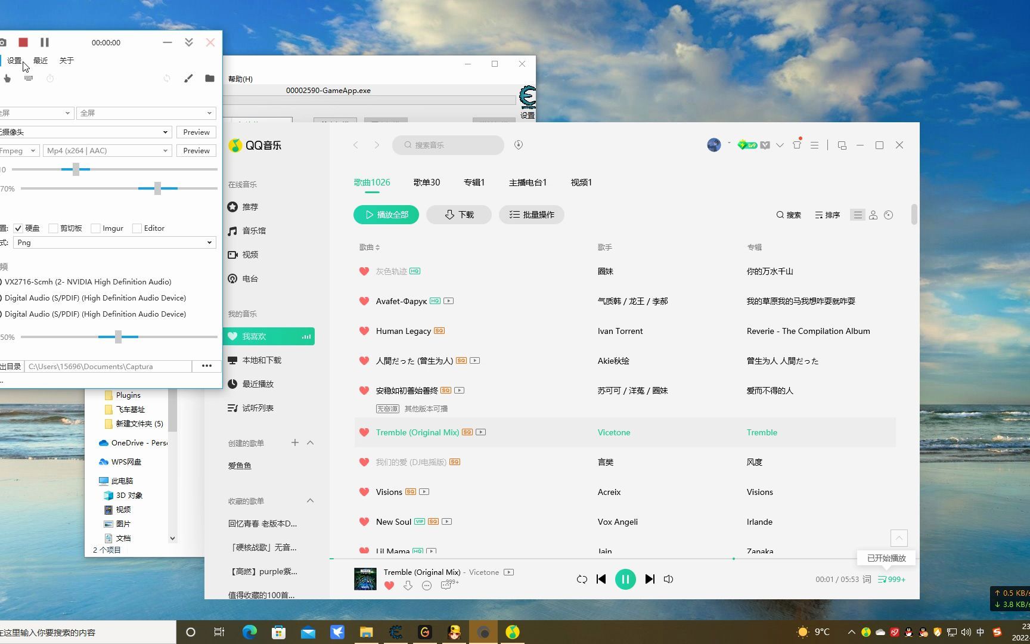
Task: Open 排序 sort option
Action: click(827, 215)
